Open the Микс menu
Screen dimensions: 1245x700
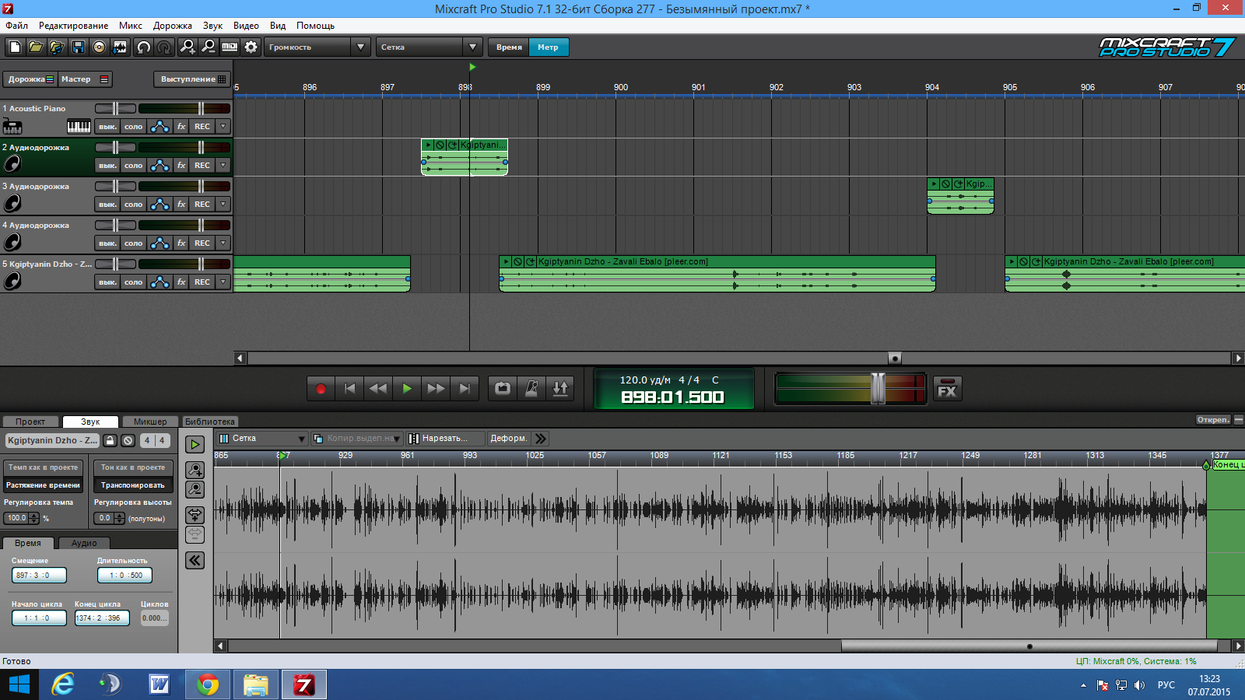point(131,26)
